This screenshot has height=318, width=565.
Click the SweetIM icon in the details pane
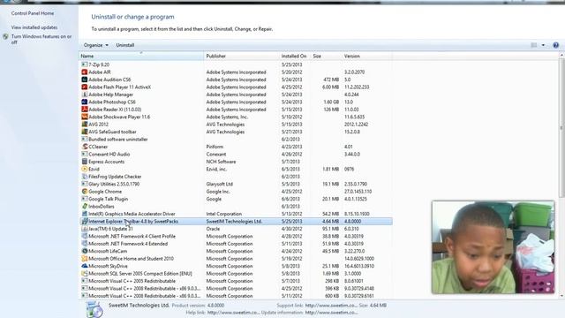click(x=94, y=310)
